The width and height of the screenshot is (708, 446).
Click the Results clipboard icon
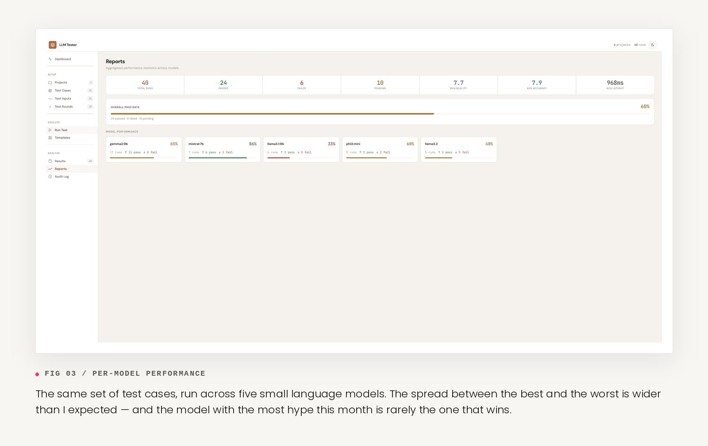click(x=50, y=161)
